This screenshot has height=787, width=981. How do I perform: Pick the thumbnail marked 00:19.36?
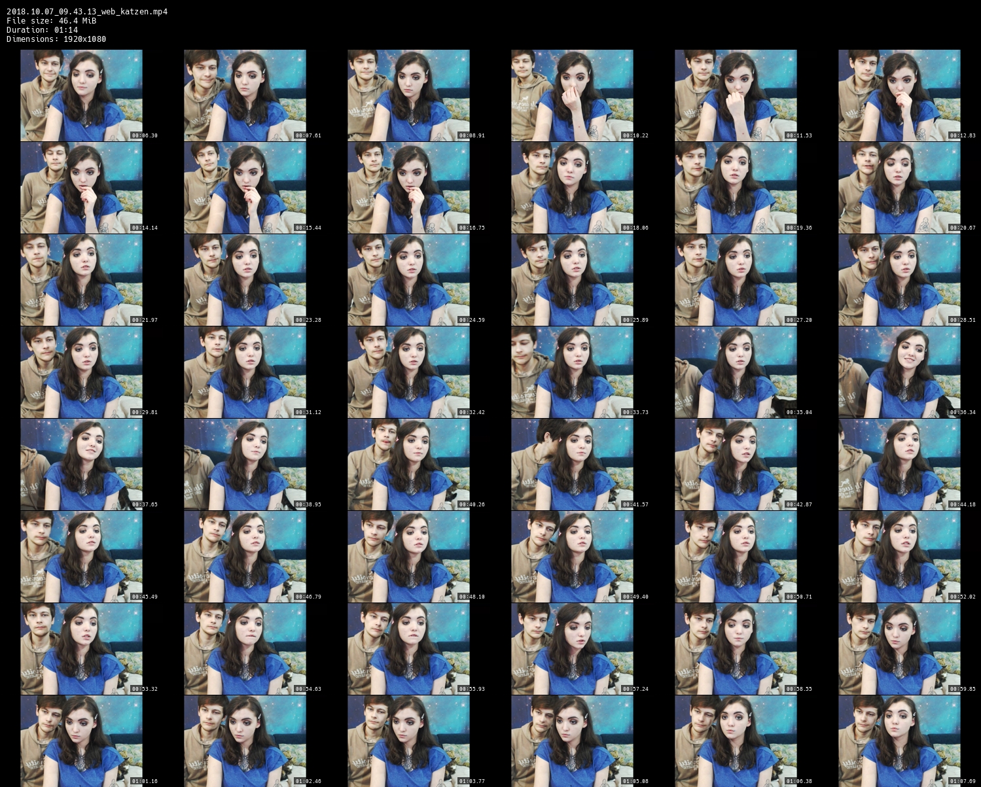coord(736,188)
